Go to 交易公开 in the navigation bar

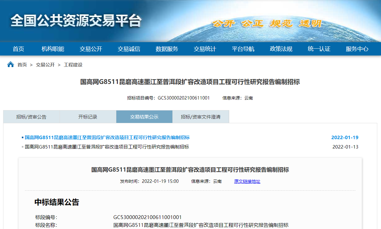click(x=91, y=49)
